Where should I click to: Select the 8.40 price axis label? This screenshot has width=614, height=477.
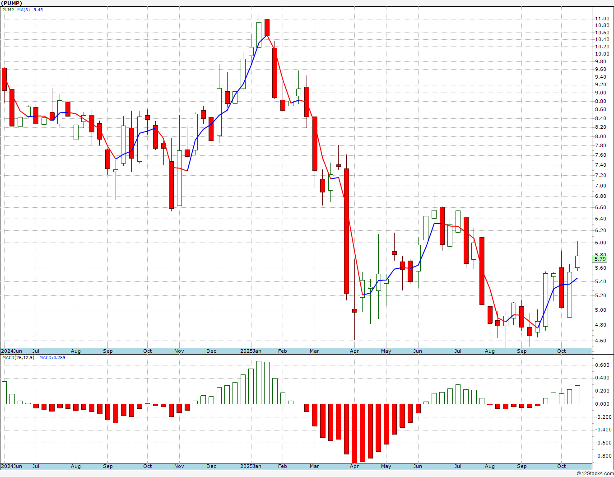click(600, 118)
